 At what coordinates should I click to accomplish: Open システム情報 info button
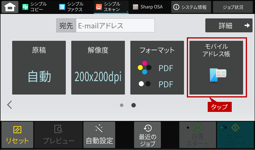tap(191, 7)
